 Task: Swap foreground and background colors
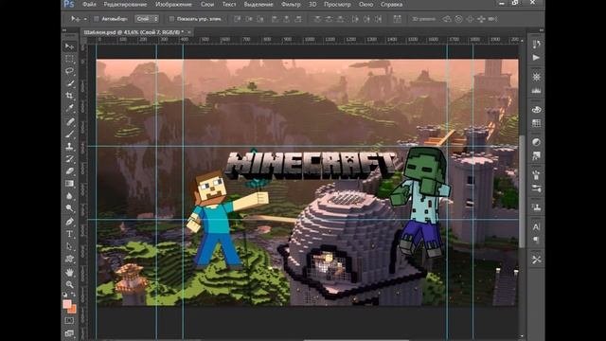tap(74, 295)
